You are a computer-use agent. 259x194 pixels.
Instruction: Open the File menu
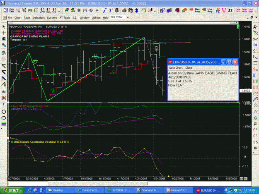10,18
